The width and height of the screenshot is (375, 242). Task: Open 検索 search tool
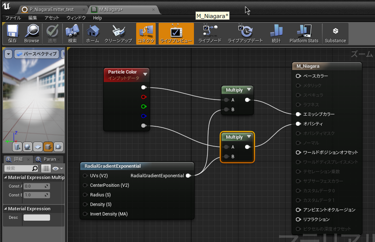[x=72, y=34]
